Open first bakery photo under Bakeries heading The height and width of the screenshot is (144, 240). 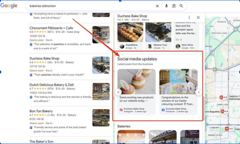click(131, 137)
